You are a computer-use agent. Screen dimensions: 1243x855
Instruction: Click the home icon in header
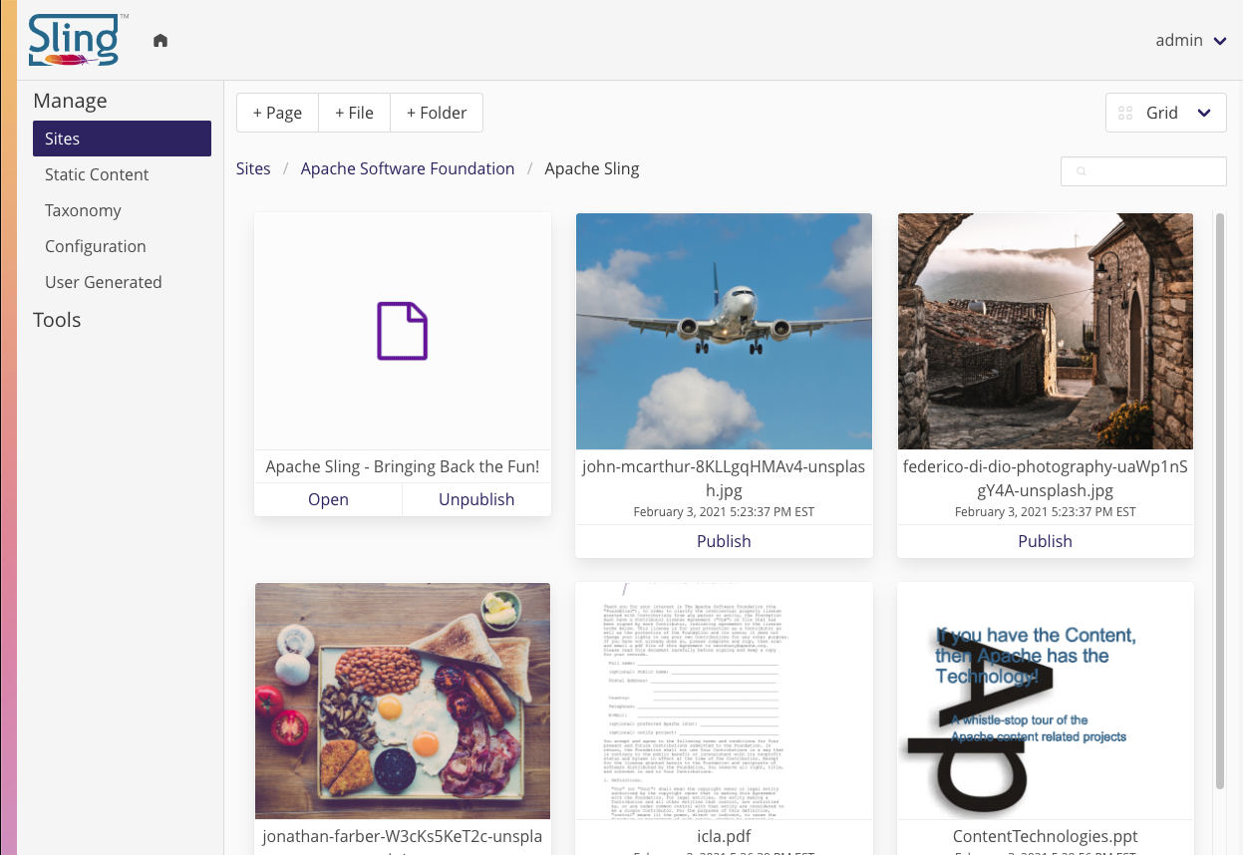(x=160, y=41)
